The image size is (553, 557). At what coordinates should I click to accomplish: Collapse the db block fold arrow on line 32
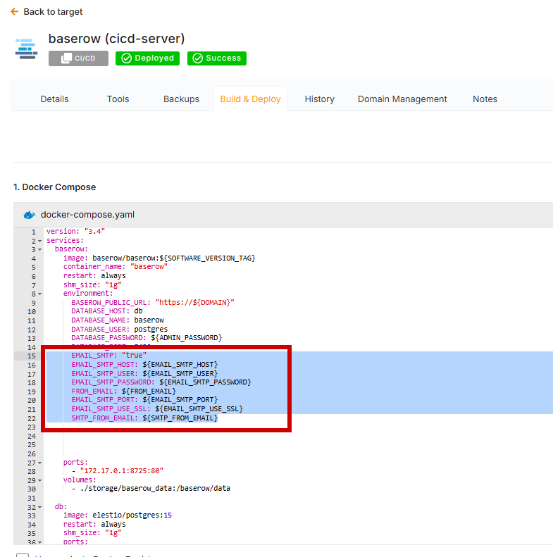pos(40,507)
